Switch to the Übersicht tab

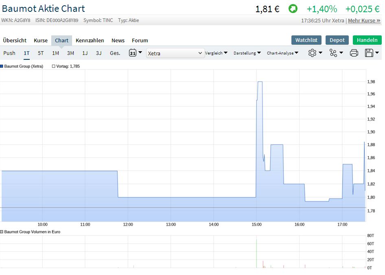tap(15, 41)
